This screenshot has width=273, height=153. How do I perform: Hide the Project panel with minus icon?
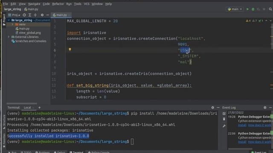(x=47, y=15)
